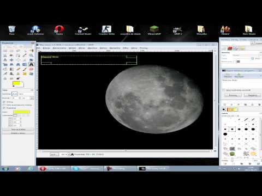Click Help button in text editor dialog
Screen dimensions: 262x196
click(233, 95)
